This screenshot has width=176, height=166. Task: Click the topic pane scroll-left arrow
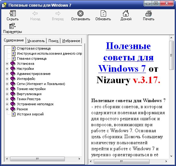click(91, 161)
